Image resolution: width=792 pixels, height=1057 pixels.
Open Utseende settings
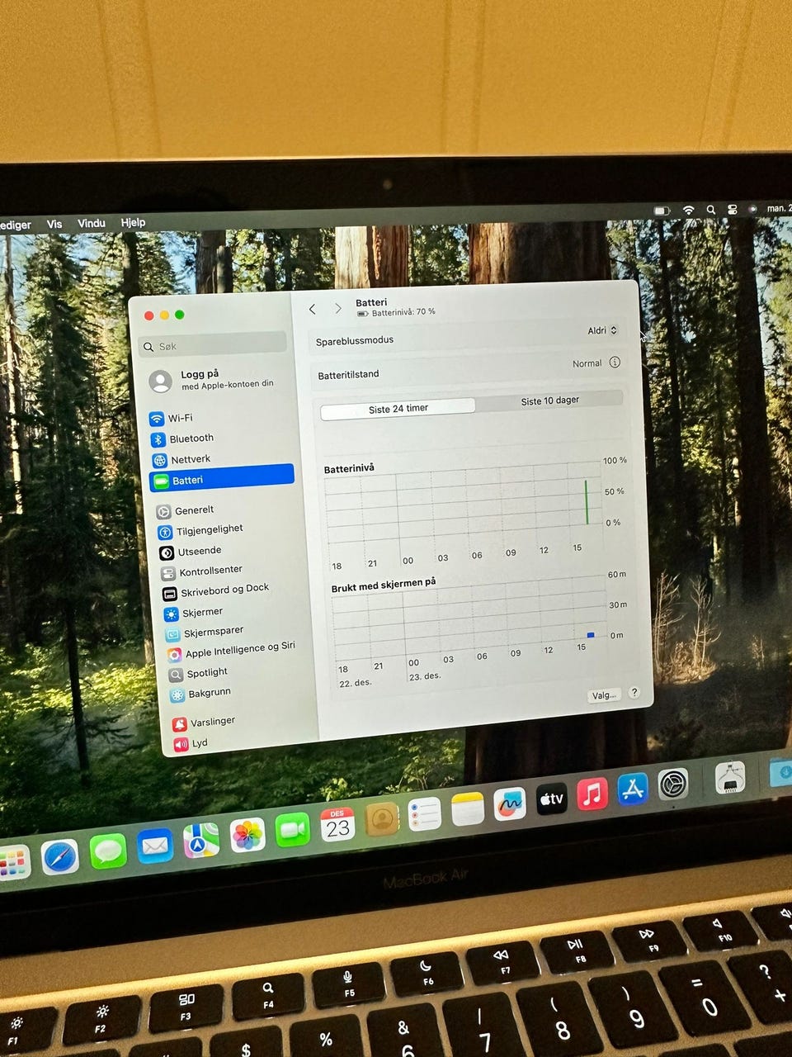pos(190,551)
